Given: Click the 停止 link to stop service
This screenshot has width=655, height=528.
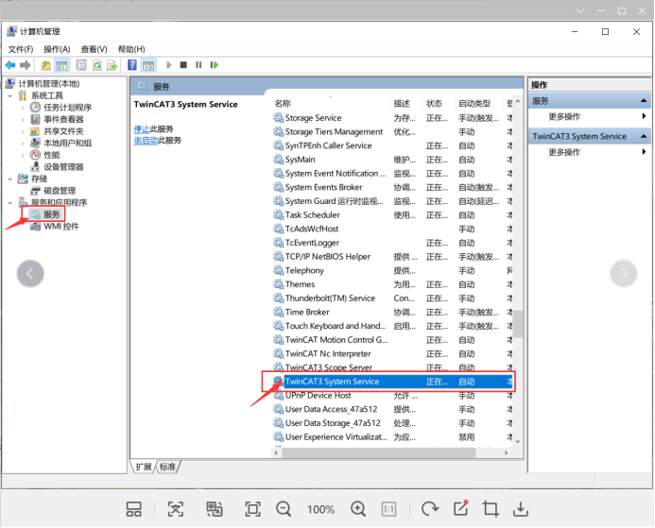Looking at the screenshot, I should tap(141, 129).
